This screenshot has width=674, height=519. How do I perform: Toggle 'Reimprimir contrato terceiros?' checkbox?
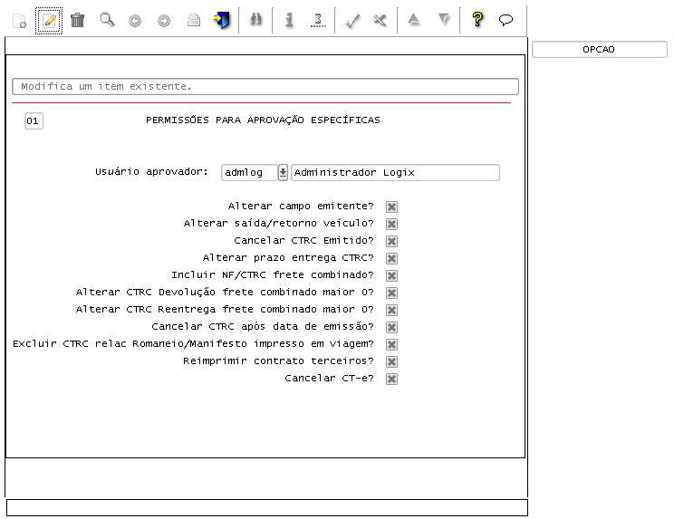[x=391, y=361]
